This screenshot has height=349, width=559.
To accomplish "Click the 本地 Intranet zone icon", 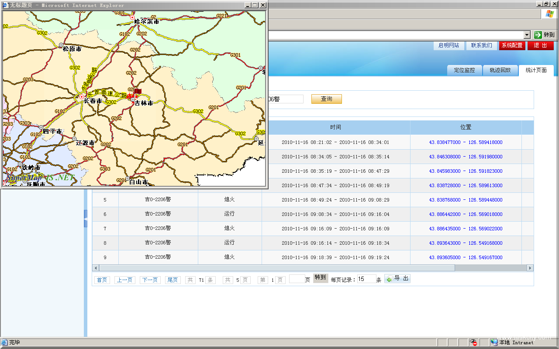I will [494, 342].
